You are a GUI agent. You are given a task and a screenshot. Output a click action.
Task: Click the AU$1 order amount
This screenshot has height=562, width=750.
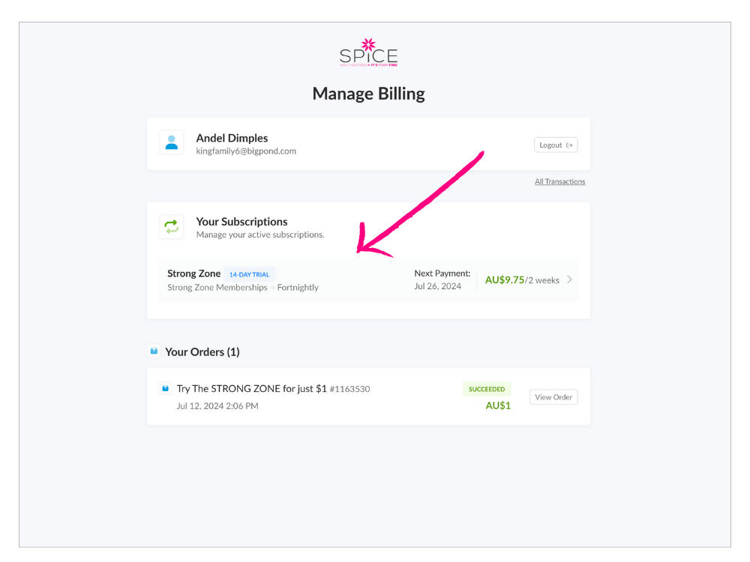pos(498,405)
